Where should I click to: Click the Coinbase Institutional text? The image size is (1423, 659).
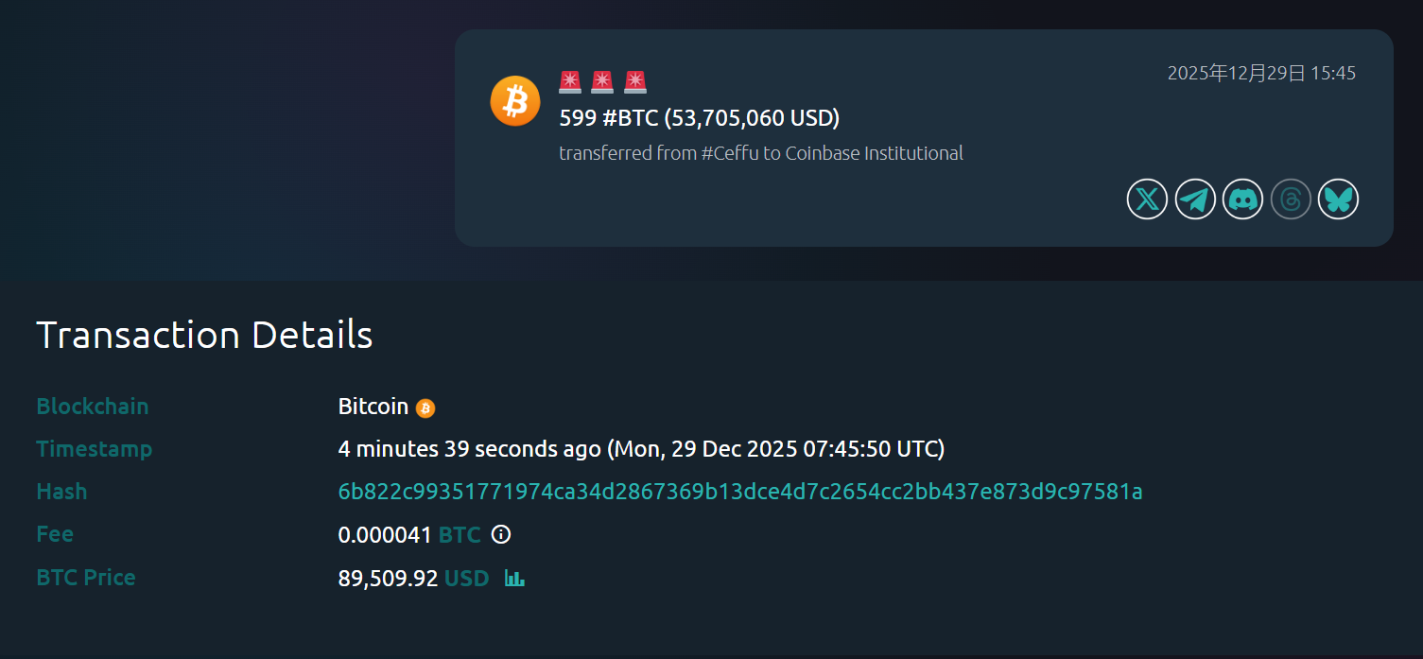point(875,153)
